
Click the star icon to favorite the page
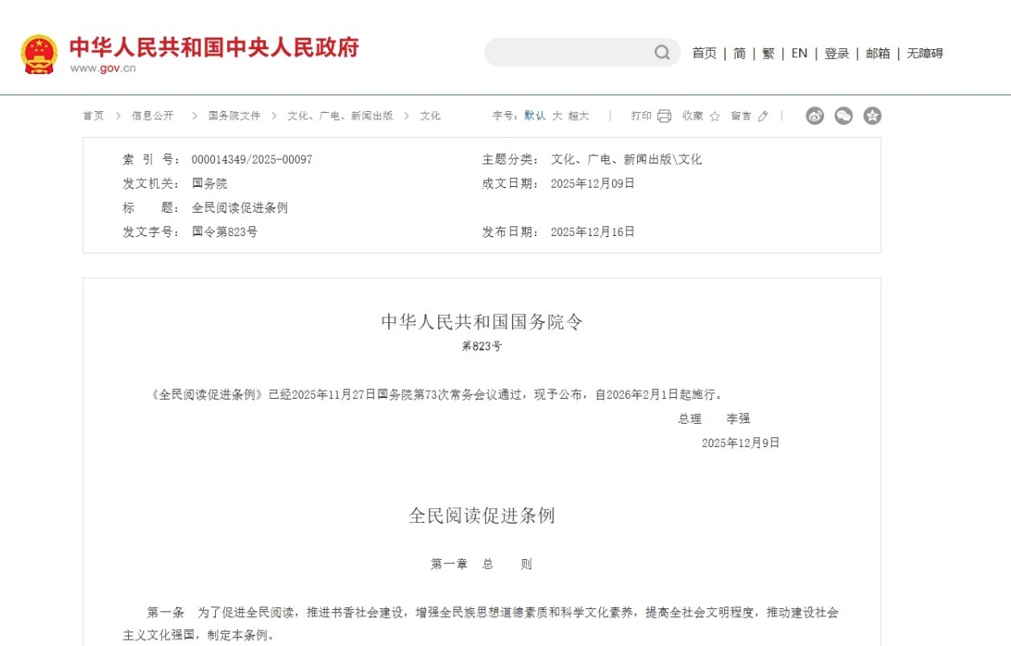[x=714, y=115]
